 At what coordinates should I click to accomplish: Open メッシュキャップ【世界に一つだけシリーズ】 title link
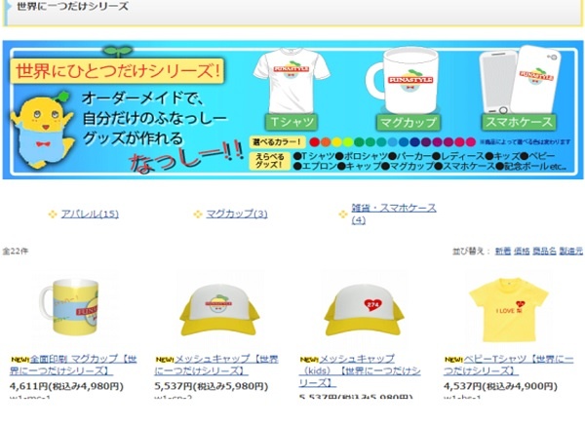pos(216,365)
